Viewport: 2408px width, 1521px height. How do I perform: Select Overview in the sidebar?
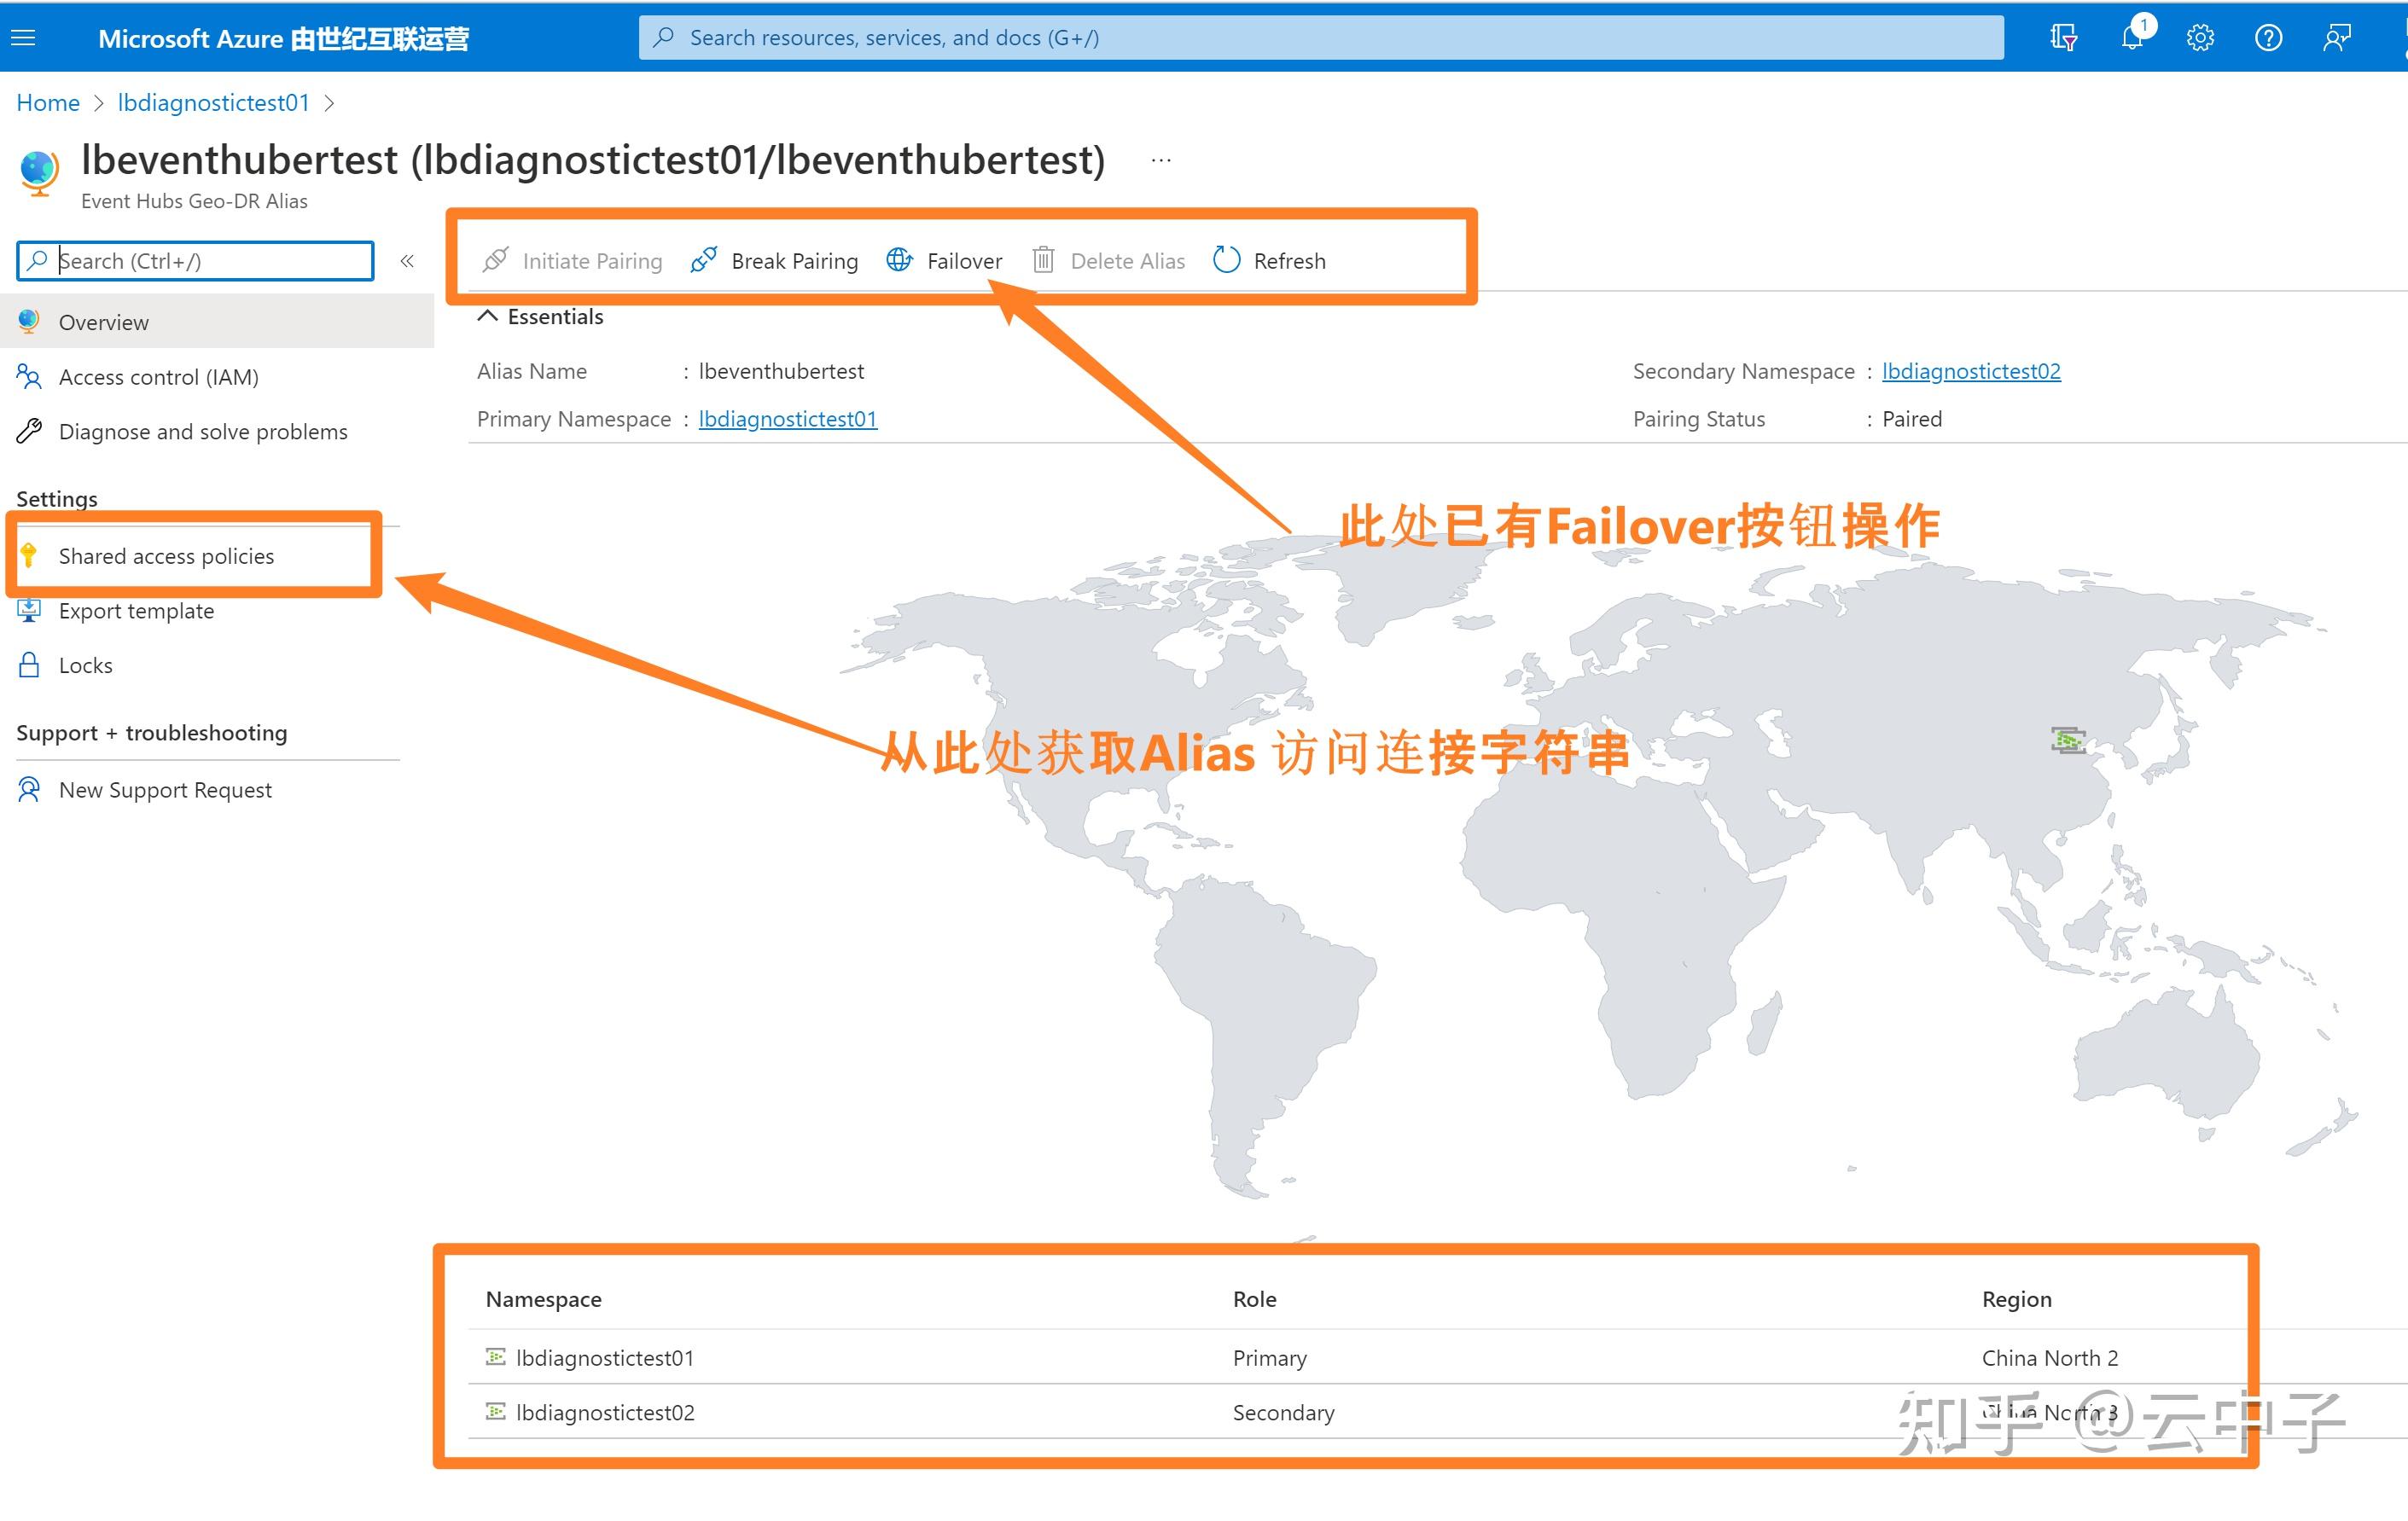(104, 322)
